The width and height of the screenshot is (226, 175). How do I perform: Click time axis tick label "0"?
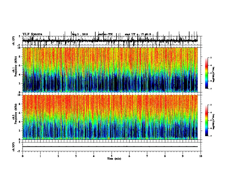coord(23,156)
